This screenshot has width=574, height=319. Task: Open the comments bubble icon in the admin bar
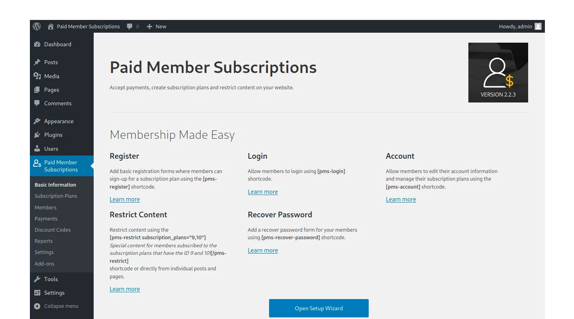[129, 26]
